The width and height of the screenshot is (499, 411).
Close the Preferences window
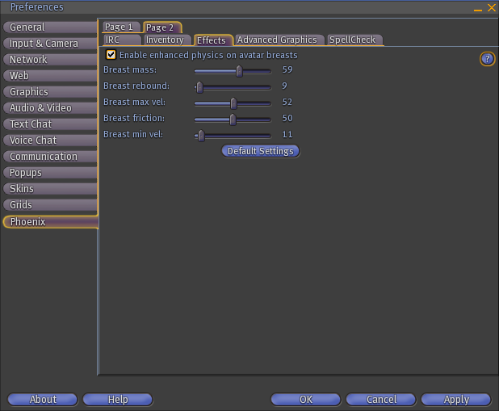tap(491, 7)
